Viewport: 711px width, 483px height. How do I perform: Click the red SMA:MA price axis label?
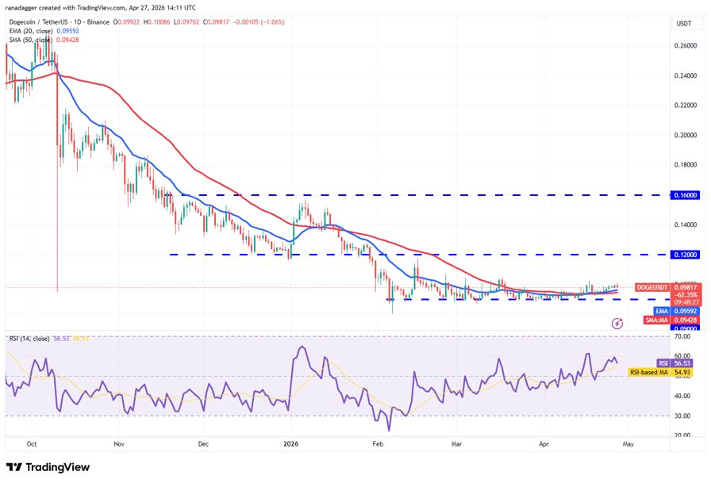(x=656, y=320)
